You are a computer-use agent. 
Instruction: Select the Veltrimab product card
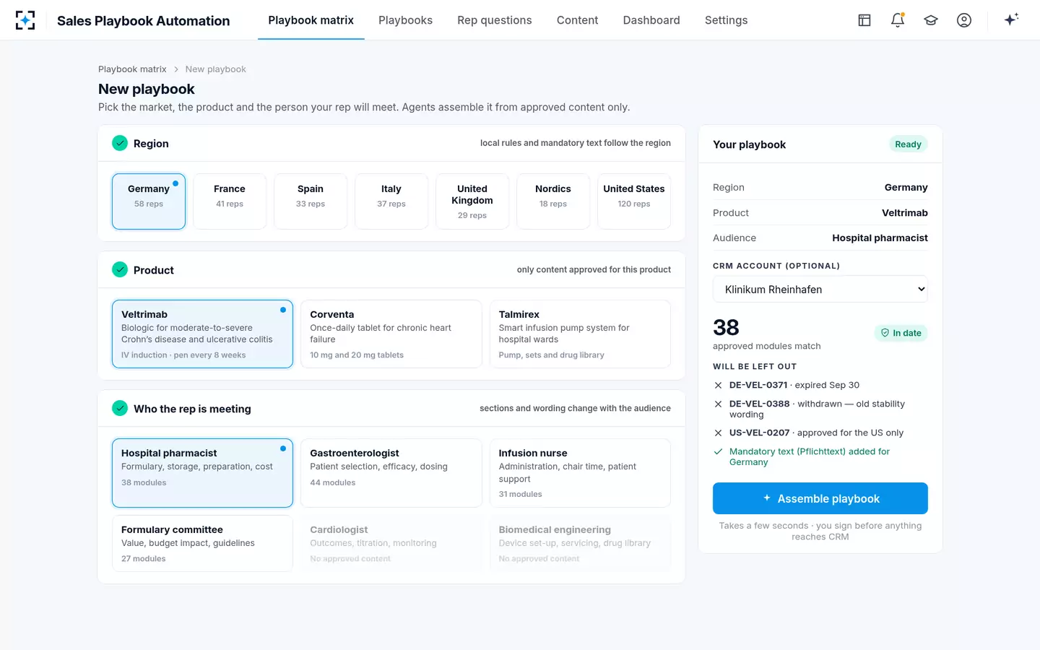[x=202, y=334]
